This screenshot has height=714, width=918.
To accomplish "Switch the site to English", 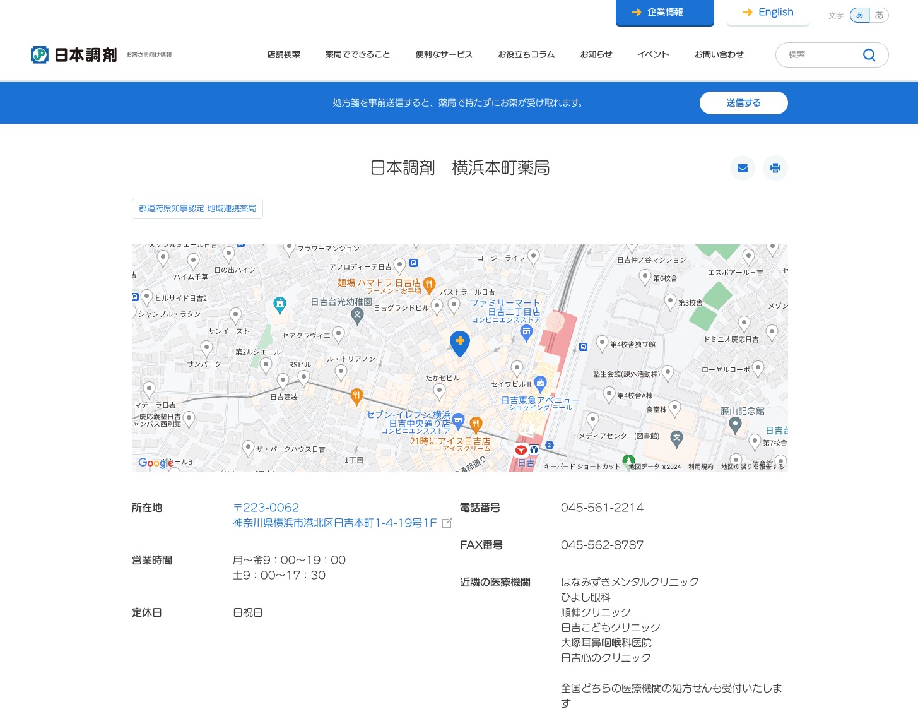I will click(768, 12).
